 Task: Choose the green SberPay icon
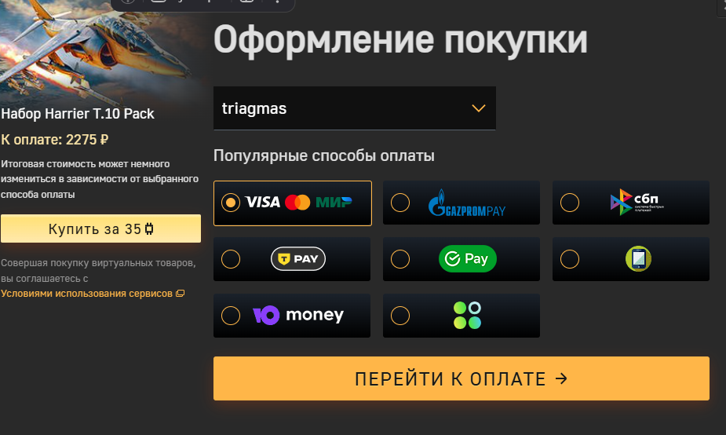468,258
